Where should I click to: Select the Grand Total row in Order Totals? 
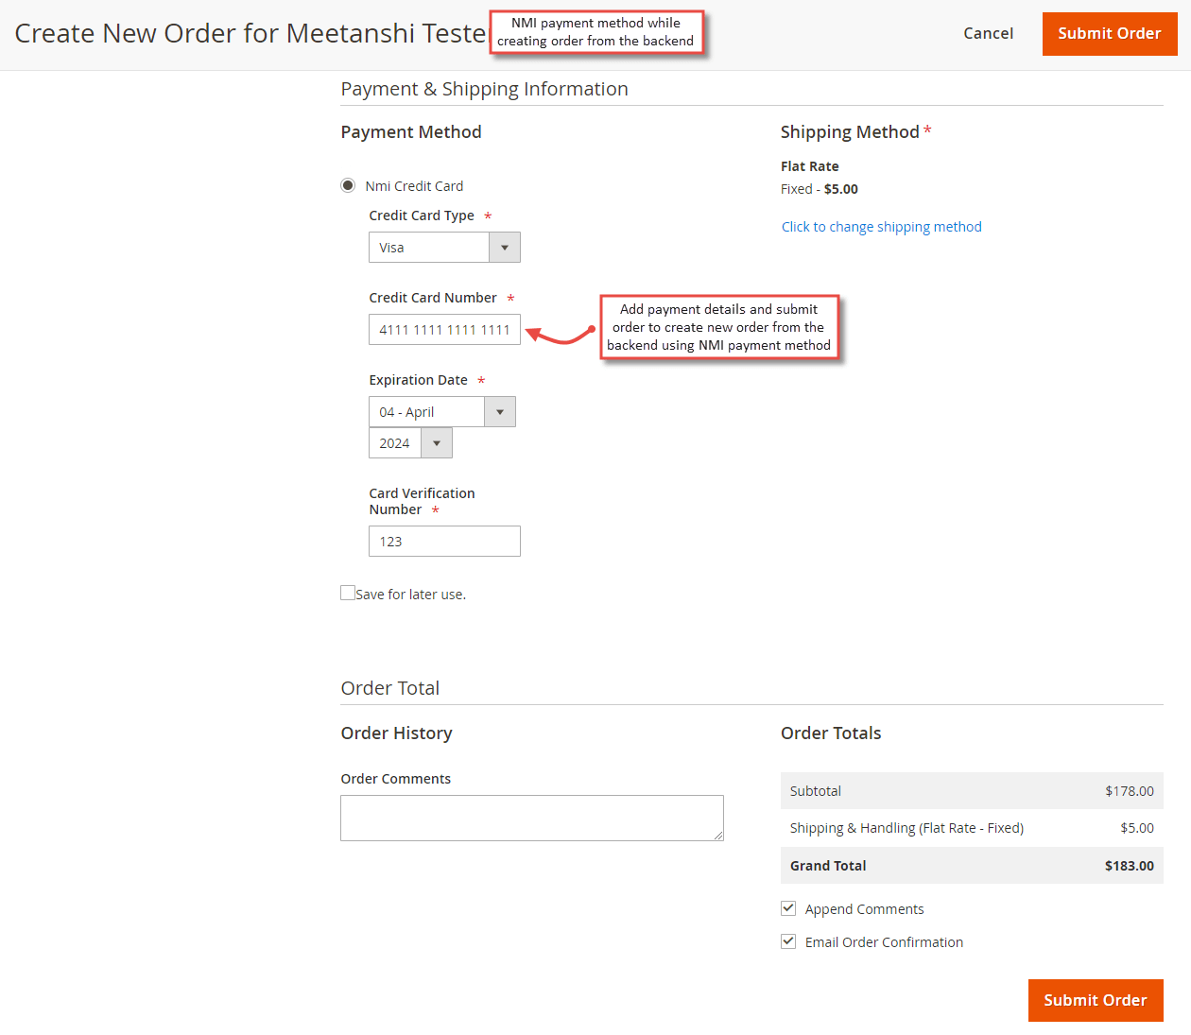coord(972,865)
